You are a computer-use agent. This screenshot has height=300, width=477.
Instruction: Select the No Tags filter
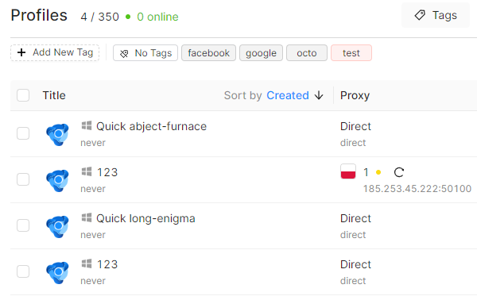coord(145,53)
